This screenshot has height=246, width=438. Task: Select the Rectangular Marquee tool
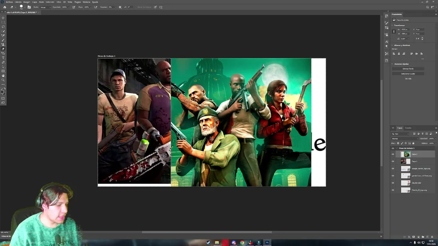click(x=3, y=22)
